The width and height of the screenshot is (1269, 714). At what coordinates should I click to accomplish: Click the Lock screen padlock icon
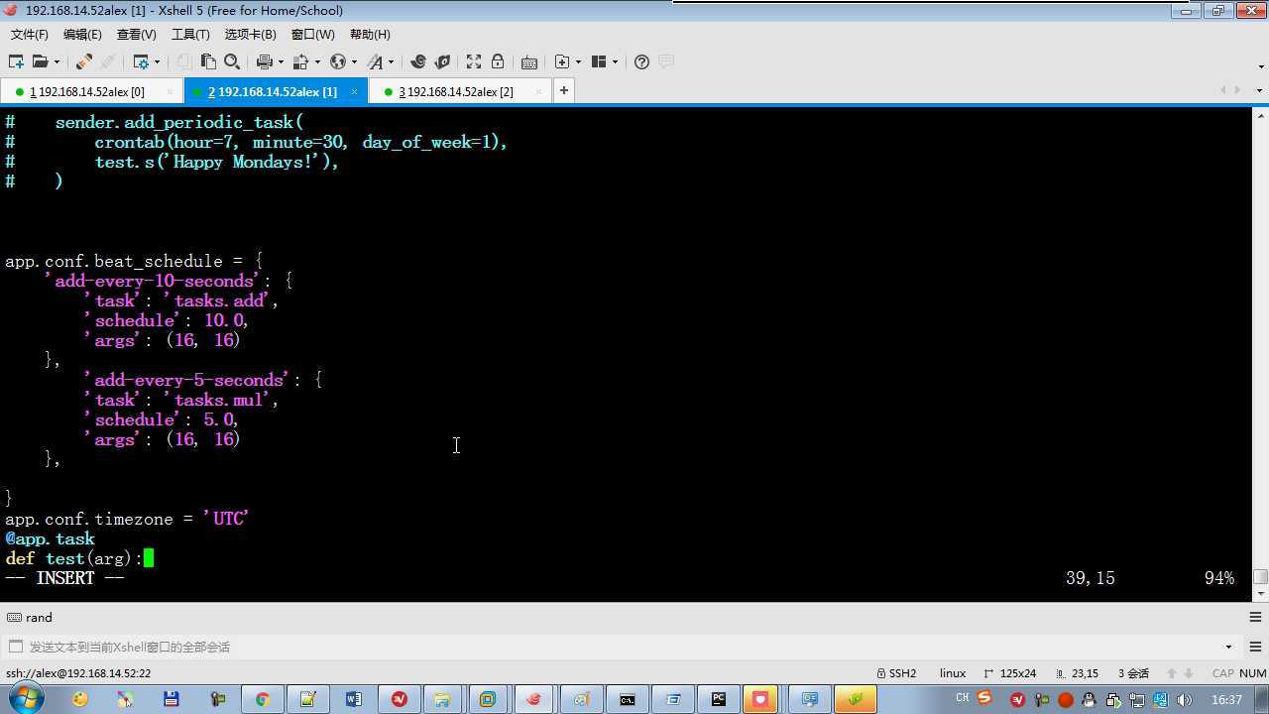498,61
